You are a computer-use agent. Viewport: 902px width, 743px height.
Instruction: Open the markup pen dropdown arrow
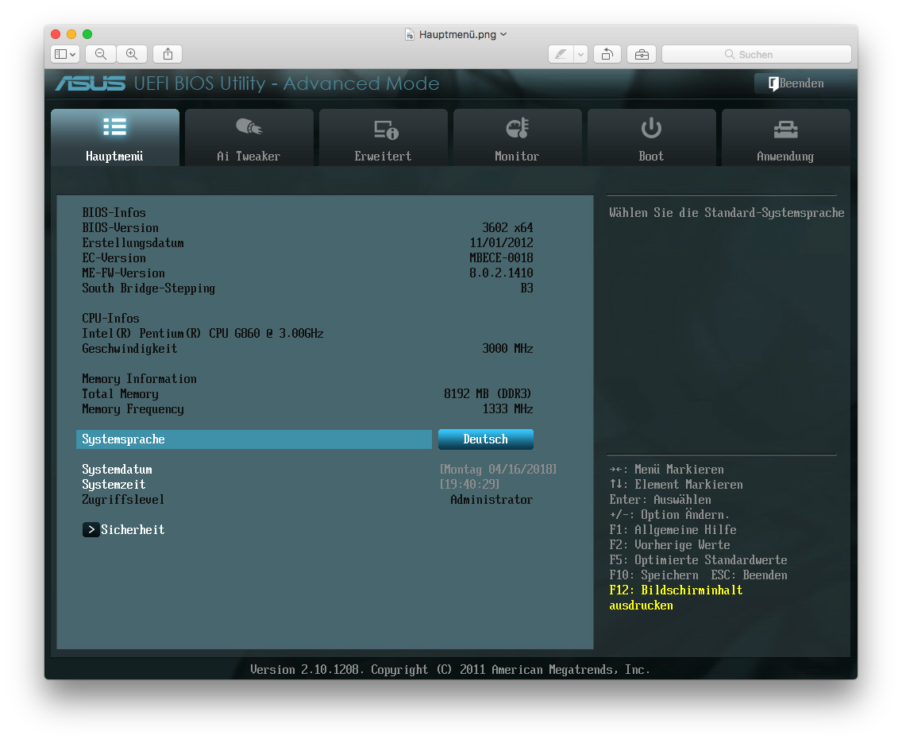point(580,54)
